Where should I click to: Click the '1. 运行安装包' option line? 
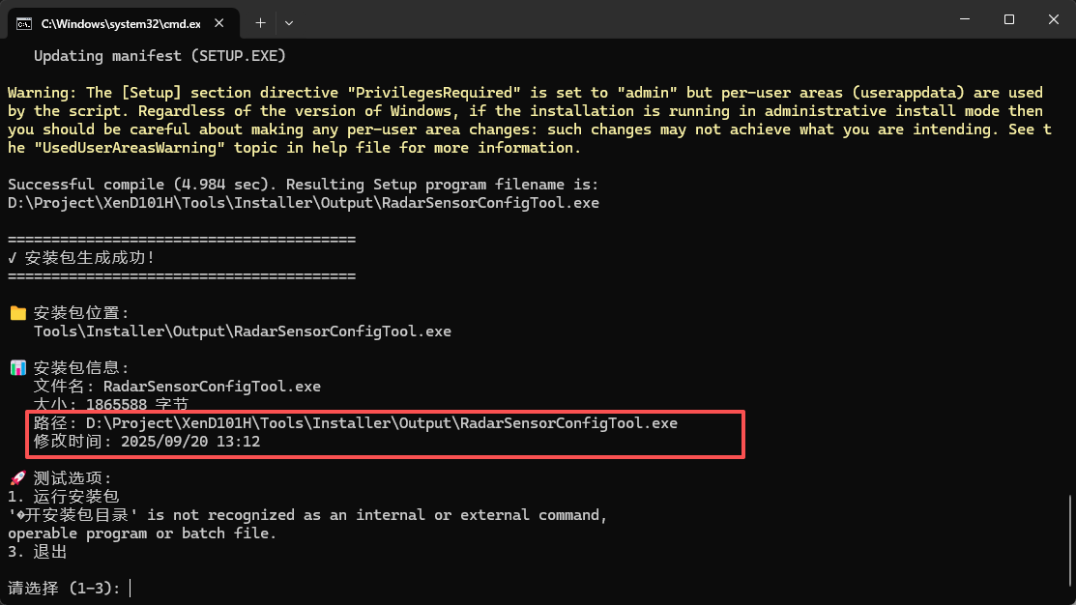point(64,497)
